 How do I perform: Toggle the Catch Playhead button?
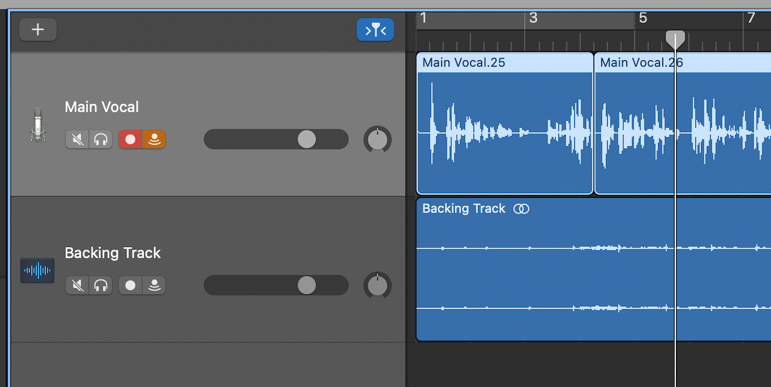pyautogui.click(x=375, y=30)
